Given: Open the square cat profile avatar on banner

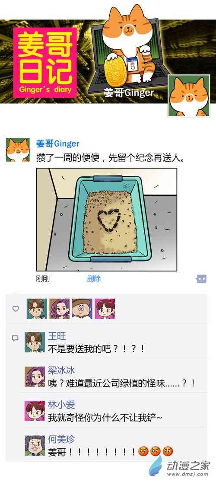Looking at the screenshot, I should [x=189, y=96].
